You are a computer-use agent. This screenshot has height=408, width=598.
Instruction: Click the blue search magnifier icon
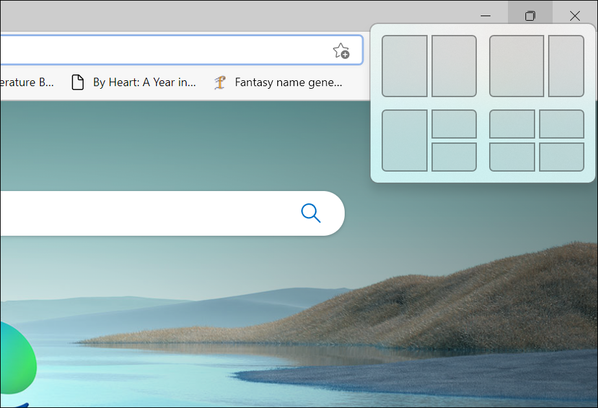pyautogui.click(x=311, y=213)
